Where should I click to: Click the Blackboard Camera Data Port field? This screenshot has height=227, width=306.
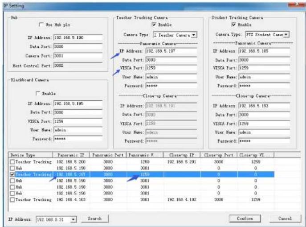78,112
